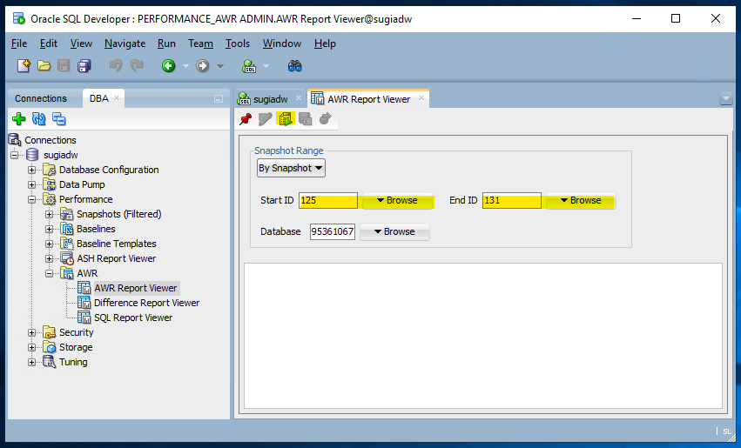Click the End ID input field
Screen dimensions: 741x448
(512, 200)
